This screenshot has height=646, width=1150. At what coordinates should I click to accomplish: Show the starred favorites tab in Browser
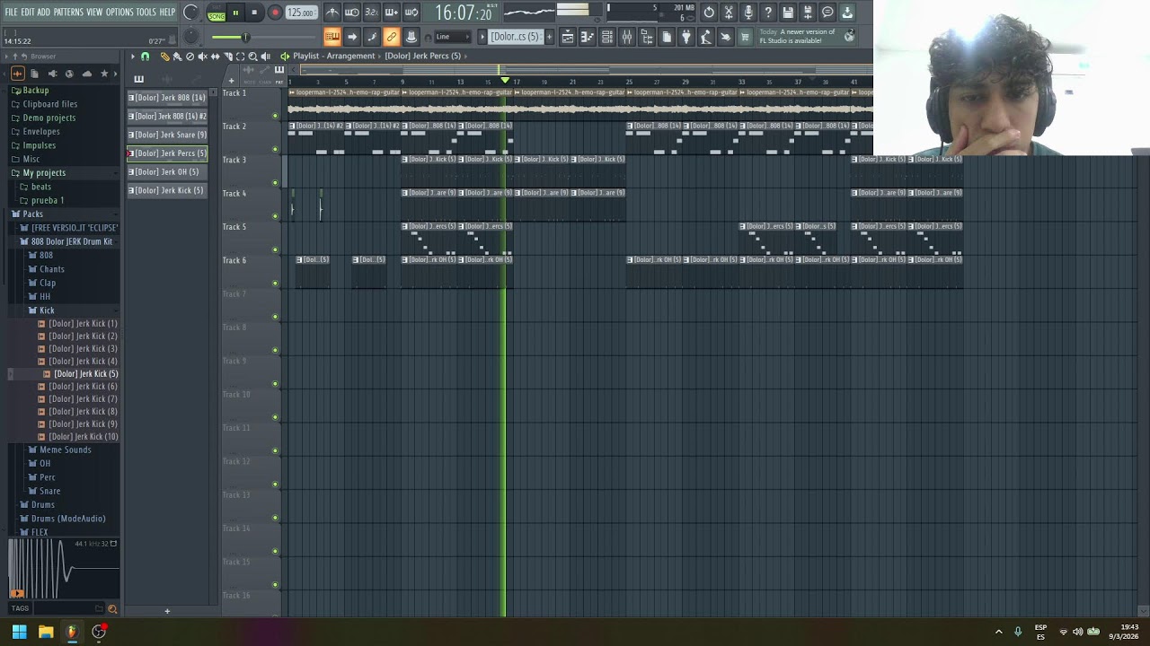(104, 74)
